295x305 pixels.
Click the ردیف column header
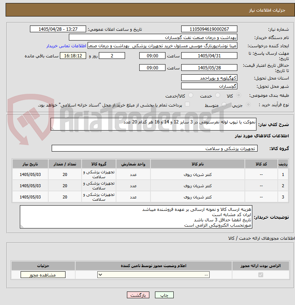(x=283, y=164)
